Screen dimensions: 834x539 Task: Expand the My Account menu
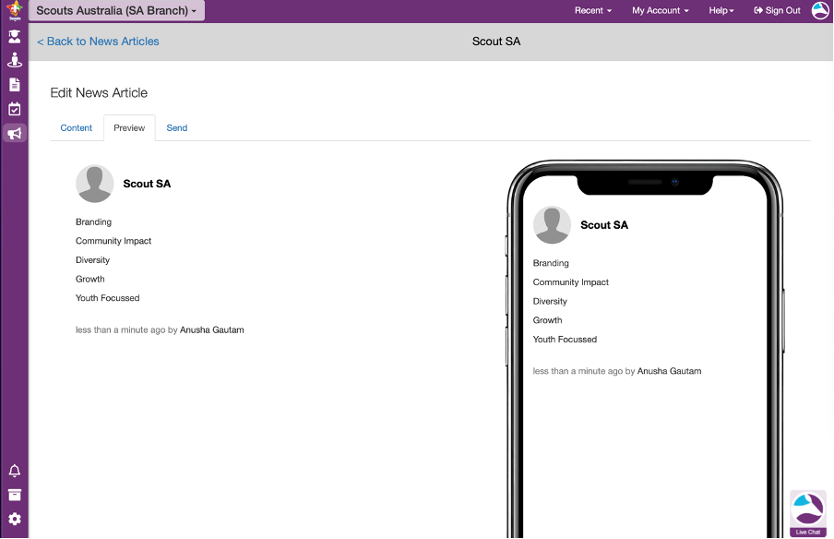coord(660,11)
